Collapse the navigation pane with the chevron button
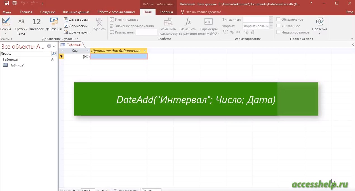 tap(54, 46)
